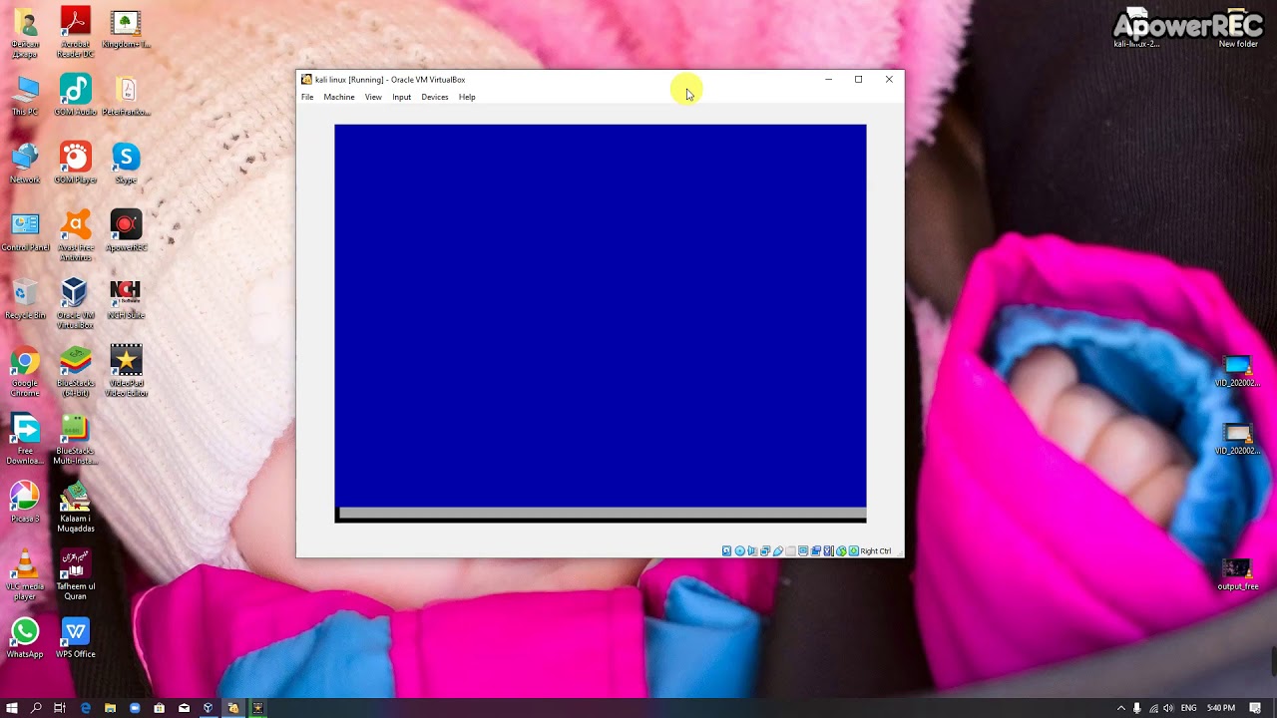Screen dimensions: 1277x718
Task: Click the blue VM guest screen
Action: point(601,316)
